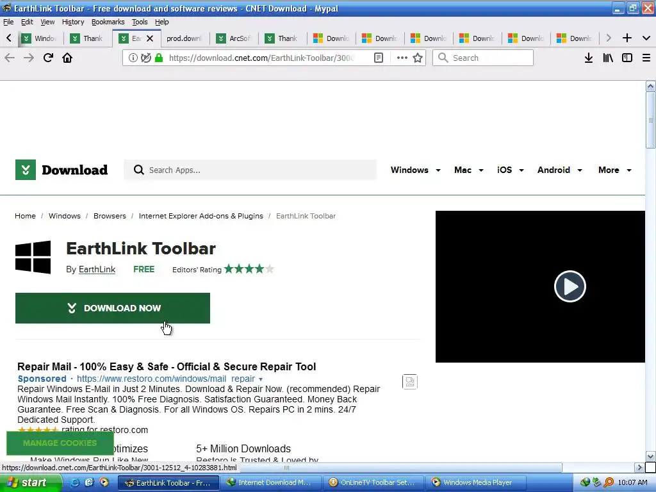Open the History menu
Viewport: 656px width, 492px height.
(73, 22)
